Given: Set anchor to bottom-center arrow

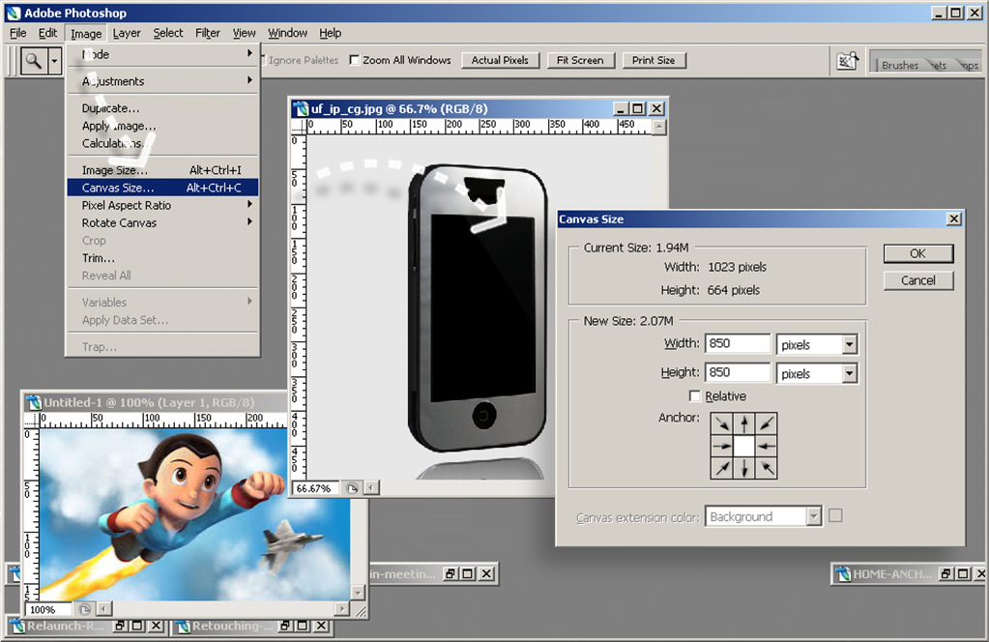Looking at the screenshot, I should click(x=744, y=468).
